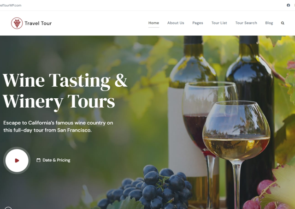Expand the Tour List menu
This screenshot has width=295, height=209.
[x=219, y=23]
